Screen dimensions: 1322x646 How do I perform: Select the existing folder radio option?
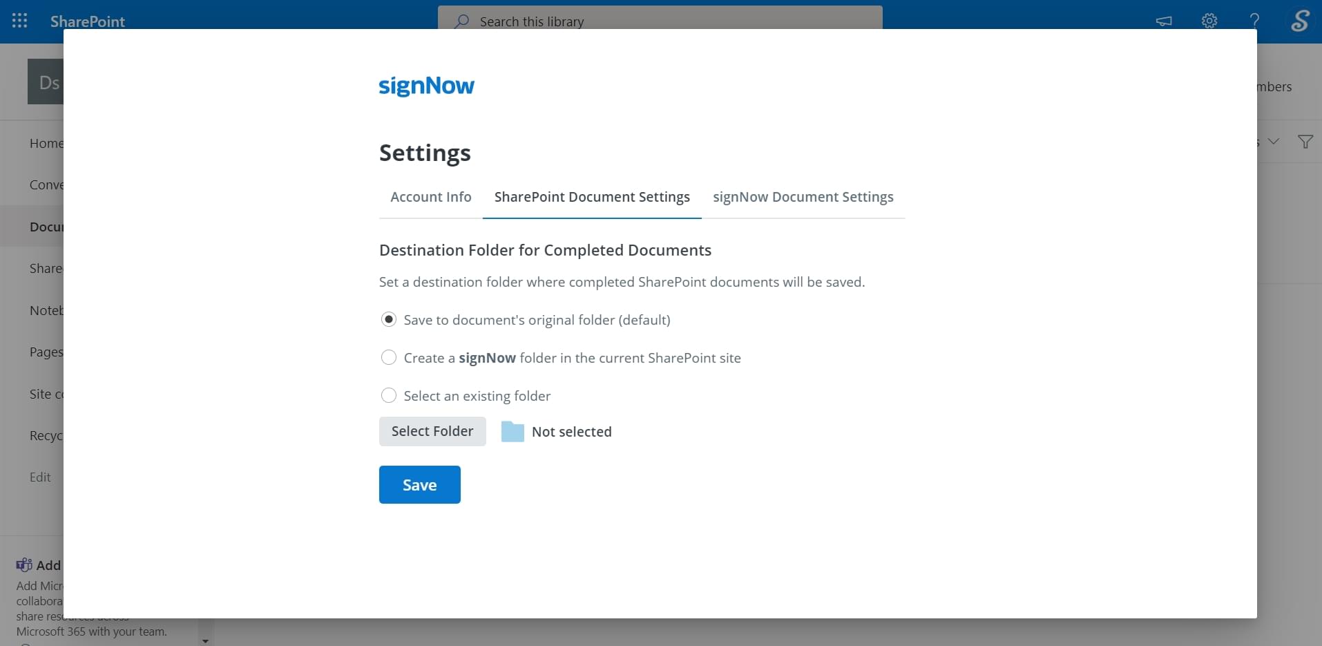click(x=389, y=395)
